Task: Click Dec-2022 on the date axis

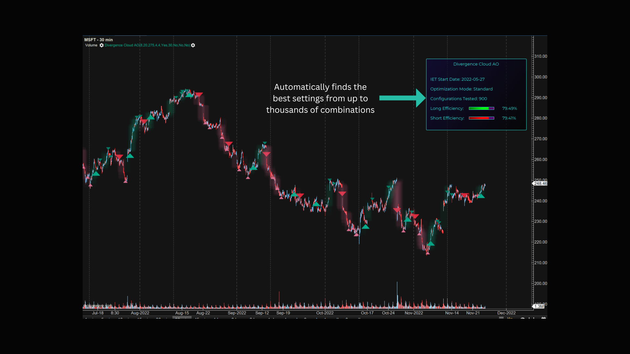Action: coord(506,313)
